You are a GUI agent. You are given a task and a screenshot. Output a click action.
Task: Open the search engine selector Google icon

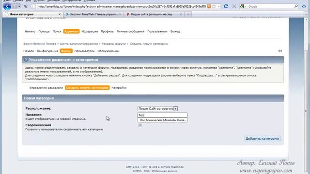coord(242,6)
